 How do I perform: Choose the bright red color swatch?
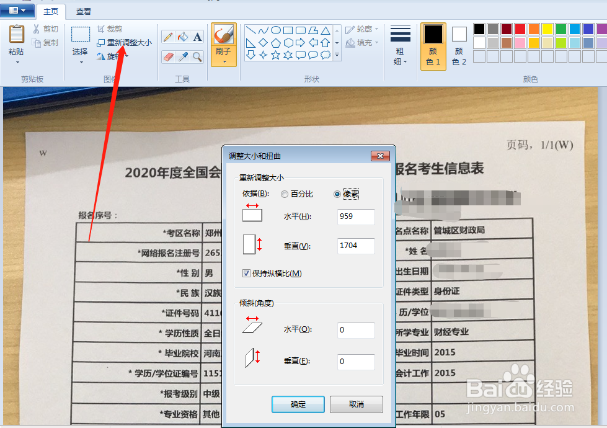(520, 29)
